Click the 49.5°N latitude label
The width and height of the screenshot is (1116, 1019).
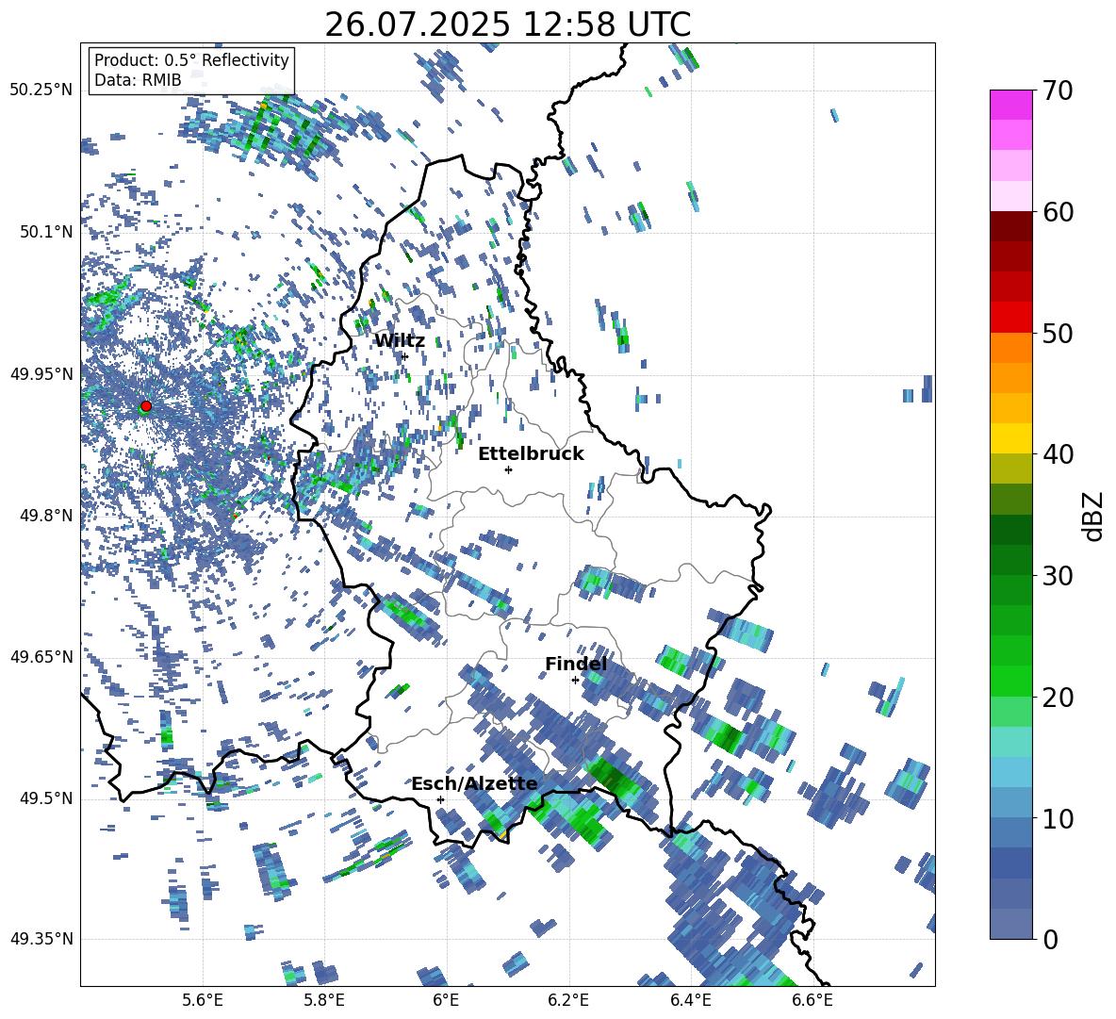tap(45, 798)
